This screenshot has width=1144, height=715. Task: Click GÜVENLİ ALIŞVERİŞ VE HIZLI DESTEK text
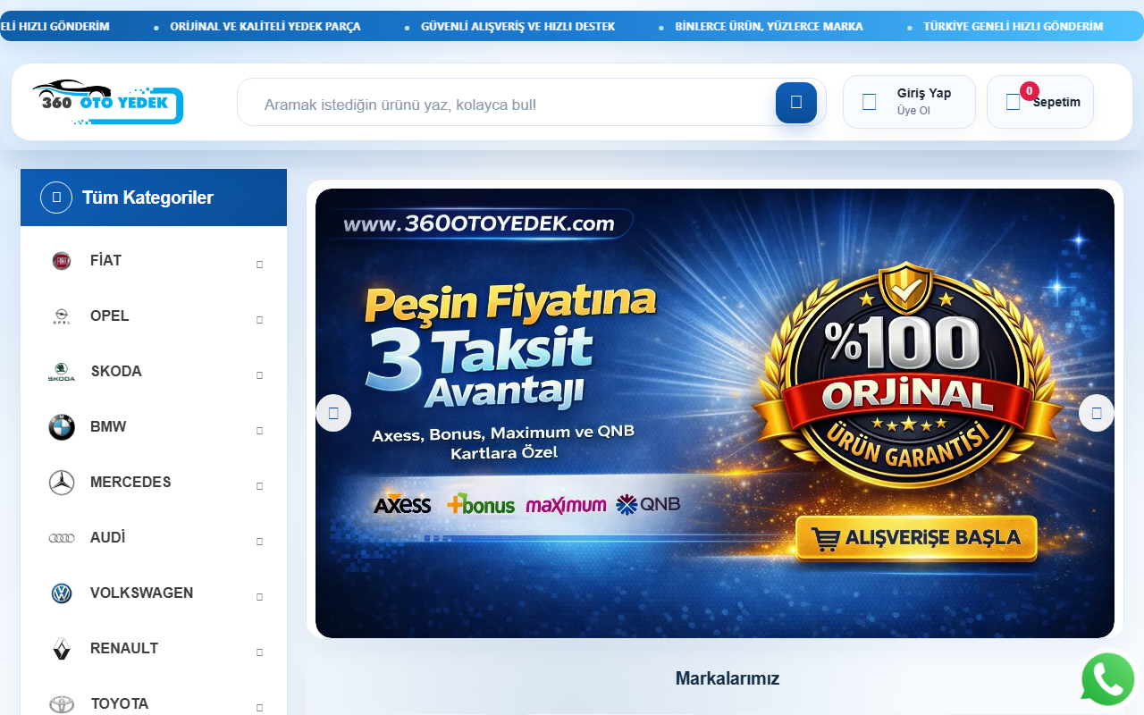(x=518, y=27)
